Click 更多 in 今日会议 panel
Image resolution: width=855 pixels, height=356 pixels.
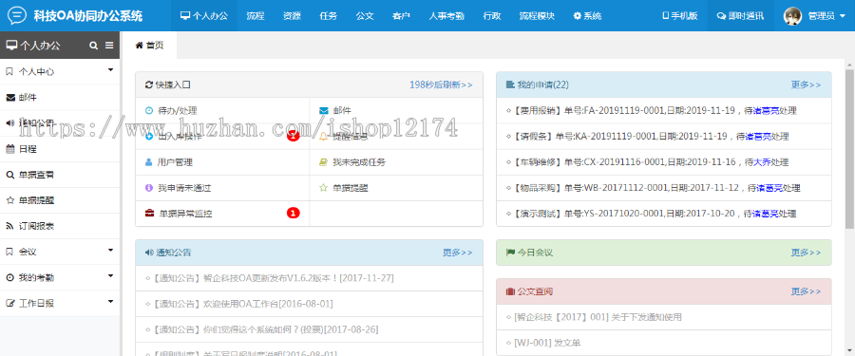click(806, 253)
